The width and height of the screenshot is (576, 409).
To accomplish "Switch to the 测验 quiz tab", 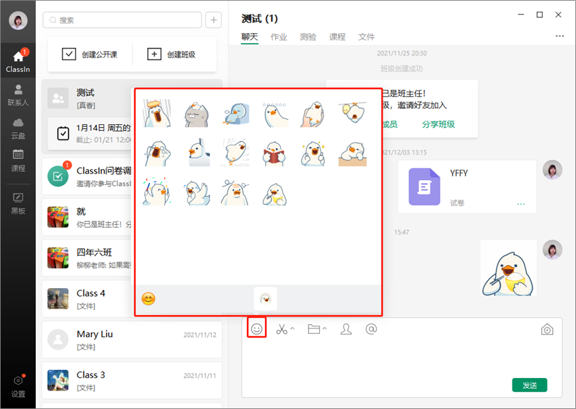I will (308, 37).
